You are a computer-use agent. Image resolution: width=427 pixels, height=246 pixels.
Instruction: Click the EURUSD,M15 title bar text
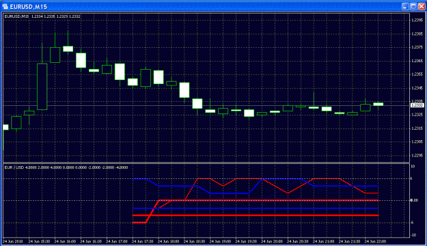tap(29, 7)
